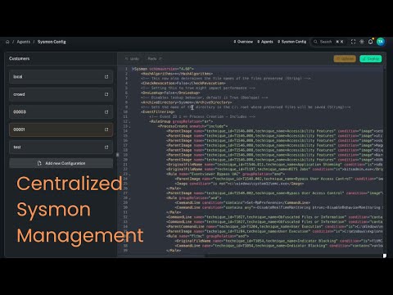
Task: Click the CommandLine Set-MpPreference line
Action: (242, 202)
